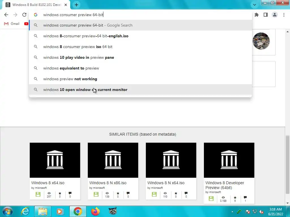Choose suggestion 'windows 10 play video in preview pane'

pos(140,57)
